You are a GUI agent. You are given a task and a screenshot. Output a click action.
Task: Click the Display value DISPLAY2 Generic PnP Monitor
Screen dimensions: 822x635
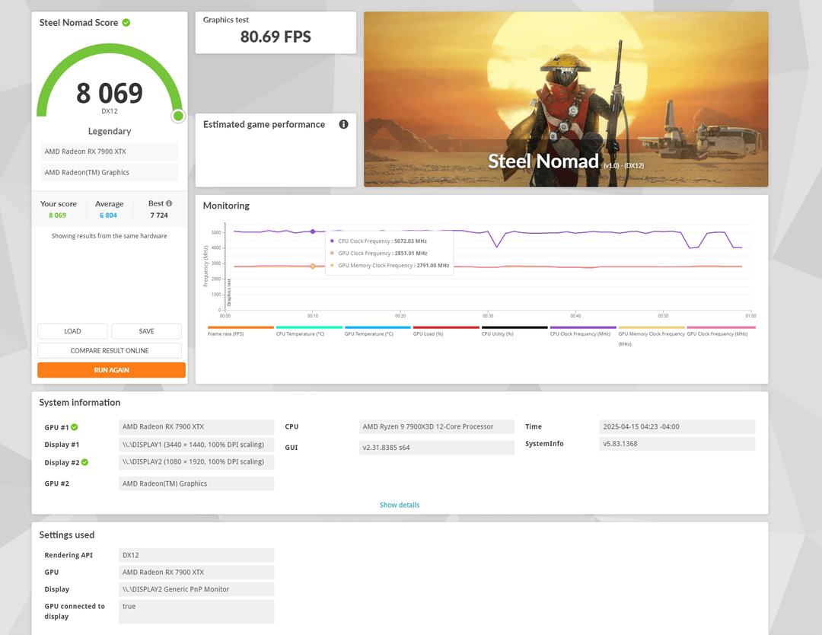196,589
